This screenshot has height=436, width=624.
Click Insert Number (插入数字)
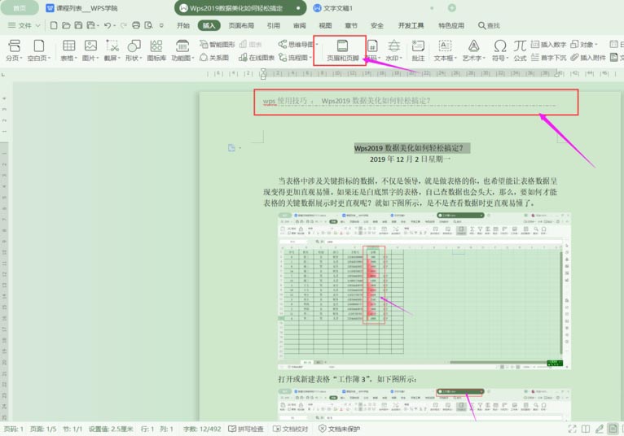point(548,44)
